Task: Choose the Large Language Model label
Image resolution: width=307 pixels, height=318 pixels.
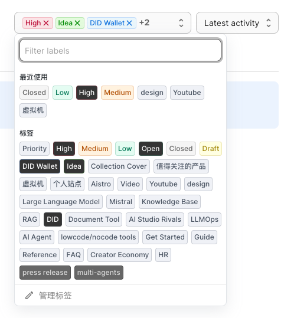Action: click(61, 202)
